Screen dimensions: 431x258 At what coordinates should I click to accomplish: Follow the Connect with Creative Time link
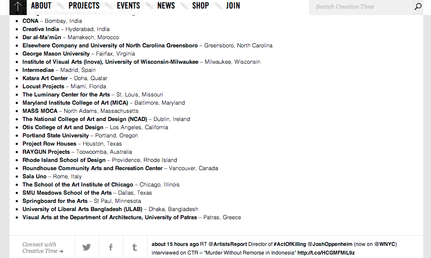click(x=42, y=247)
